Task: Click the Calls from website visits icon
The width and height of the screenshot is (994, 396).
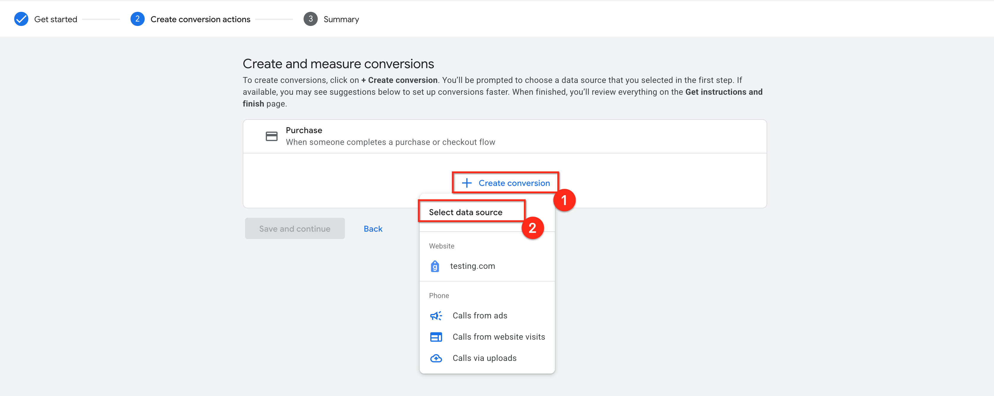Action: coord(436,337)
